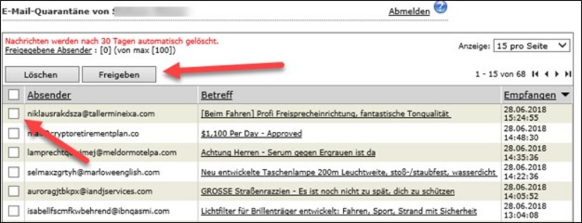Go to the first page of results
582x223 pixels.
coord(535,74)
